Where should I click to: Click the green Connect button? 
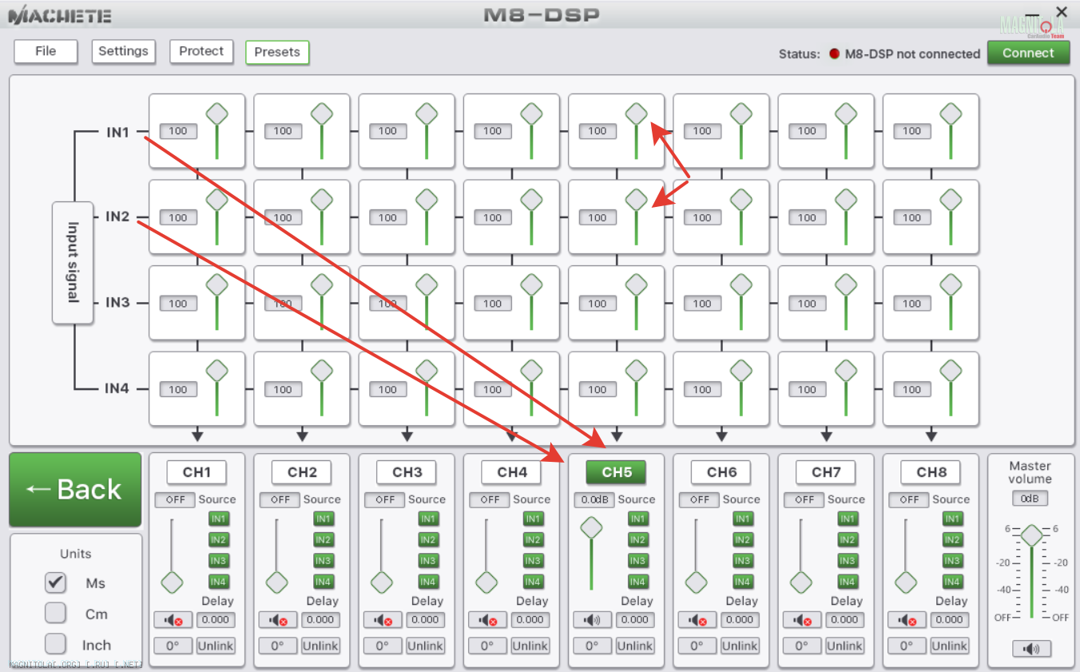pos(1028,53)
